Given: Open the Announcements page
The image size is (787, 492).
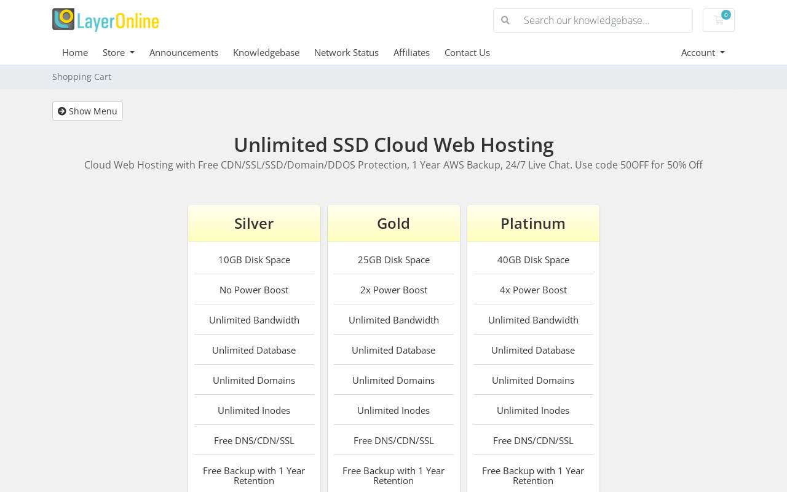Looking at the screenshot, I should point(184,52).
